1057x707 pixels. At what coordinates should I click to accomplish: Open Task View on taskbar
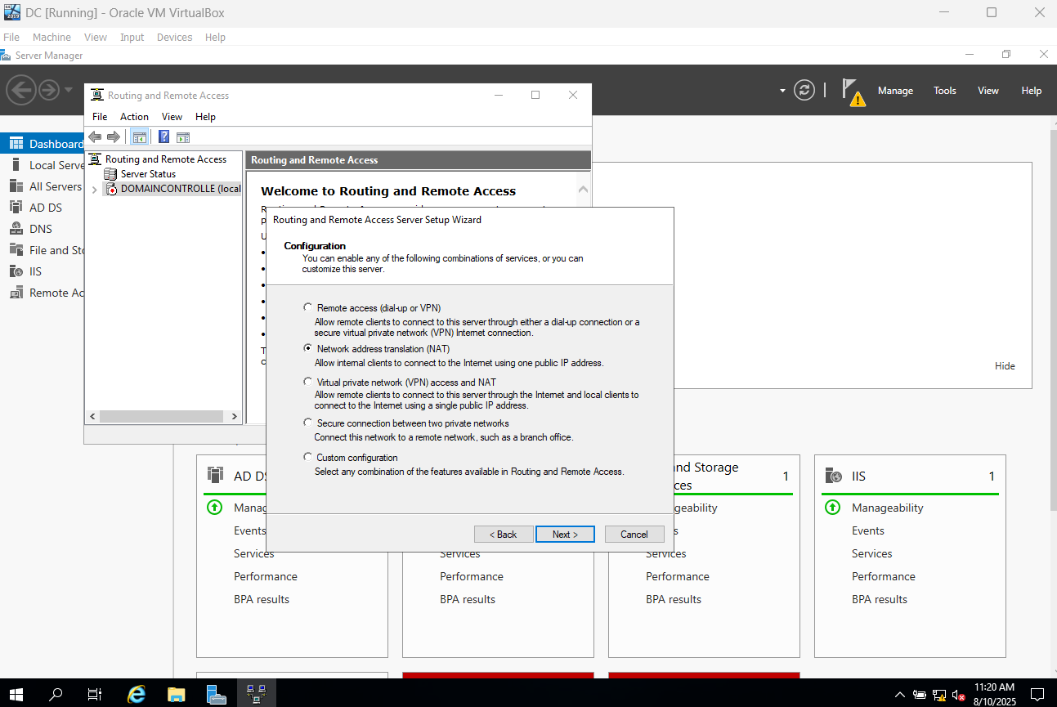95,694
